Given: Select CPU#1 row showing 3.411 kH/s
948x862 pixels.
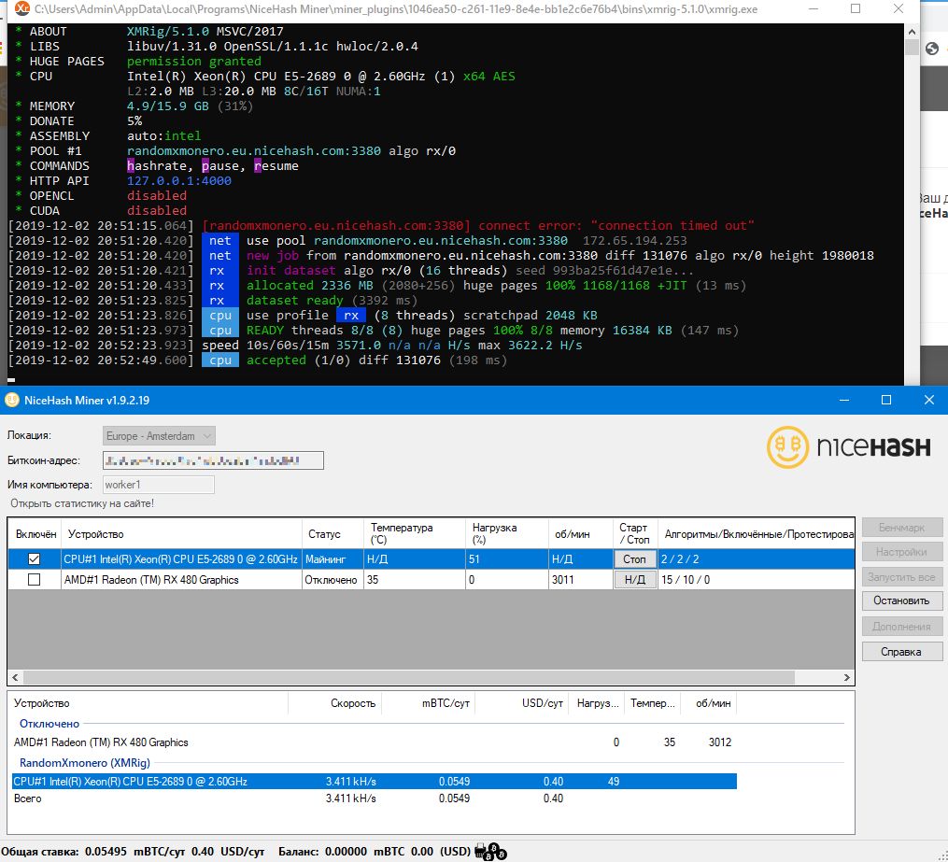Looking at the screenshot, I should (x=375, y=781).
